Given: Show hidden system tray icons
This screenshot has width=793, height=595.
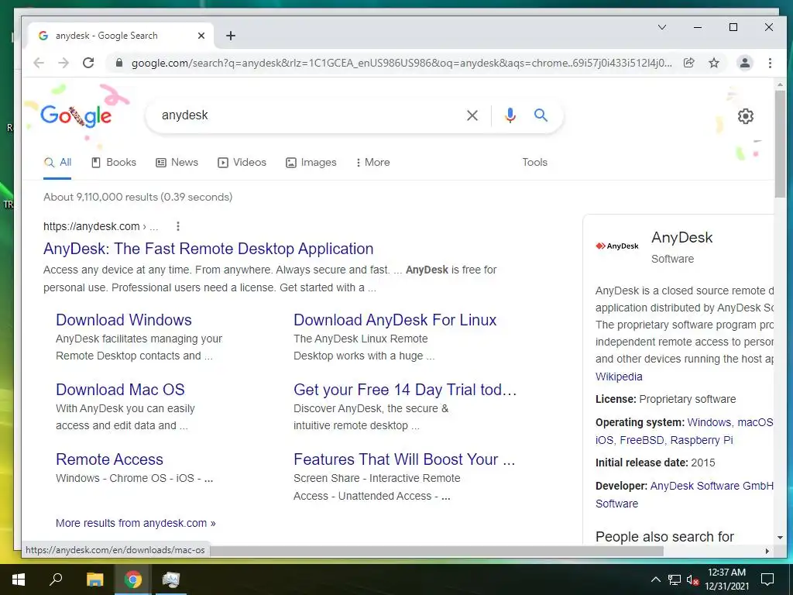Looking at the screenshot, I should tap(655, 580).
